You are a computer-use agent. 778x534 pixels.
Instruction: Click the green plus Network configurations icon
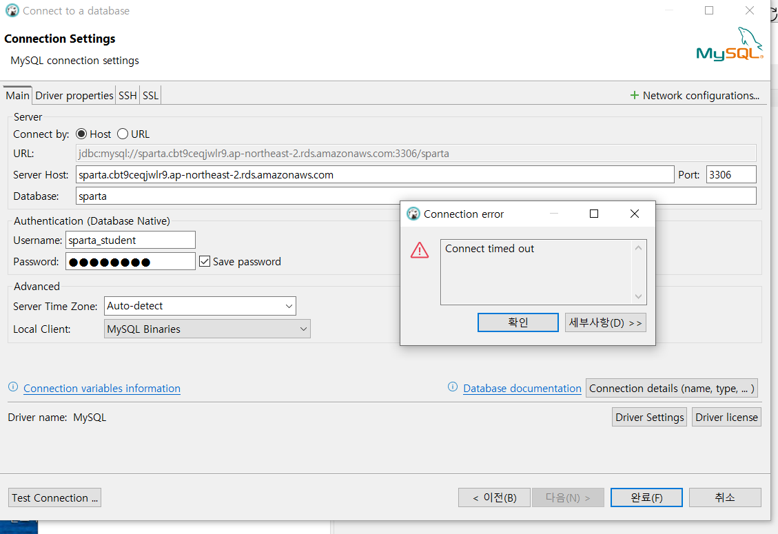[634, 95]
